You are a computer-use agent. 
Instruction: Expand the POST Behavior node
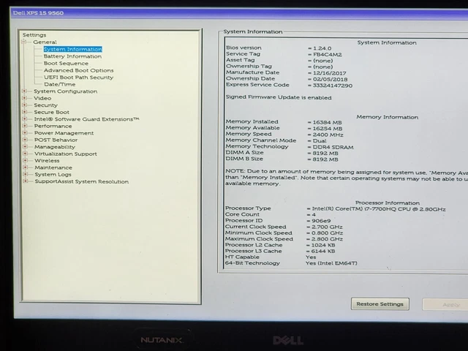tap(25, 140)
